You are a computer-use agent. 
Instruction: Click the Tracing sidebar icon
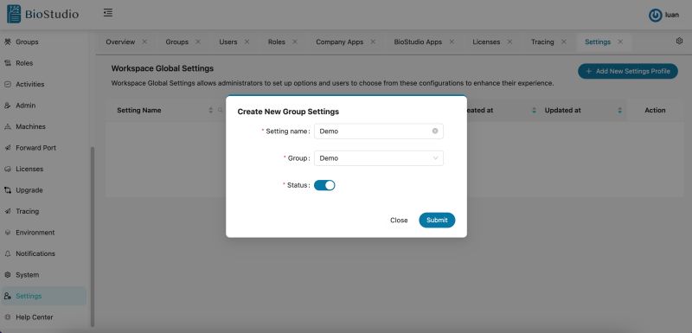coord(8,211)
